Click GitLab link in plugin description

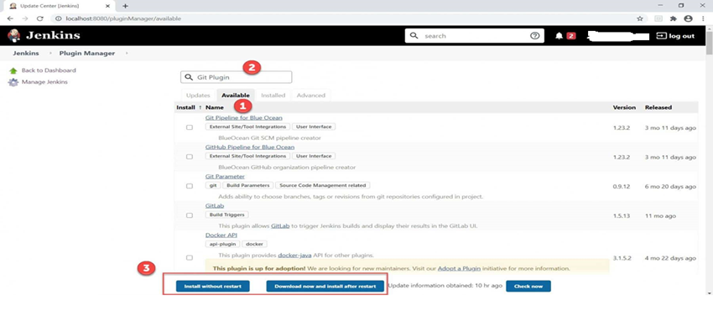coord(280,225)
